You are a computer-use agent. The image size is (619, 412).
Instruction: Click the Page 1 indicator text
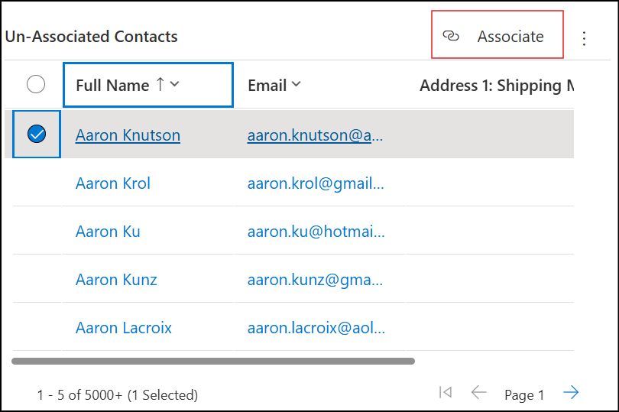click(x=524, y=394)
